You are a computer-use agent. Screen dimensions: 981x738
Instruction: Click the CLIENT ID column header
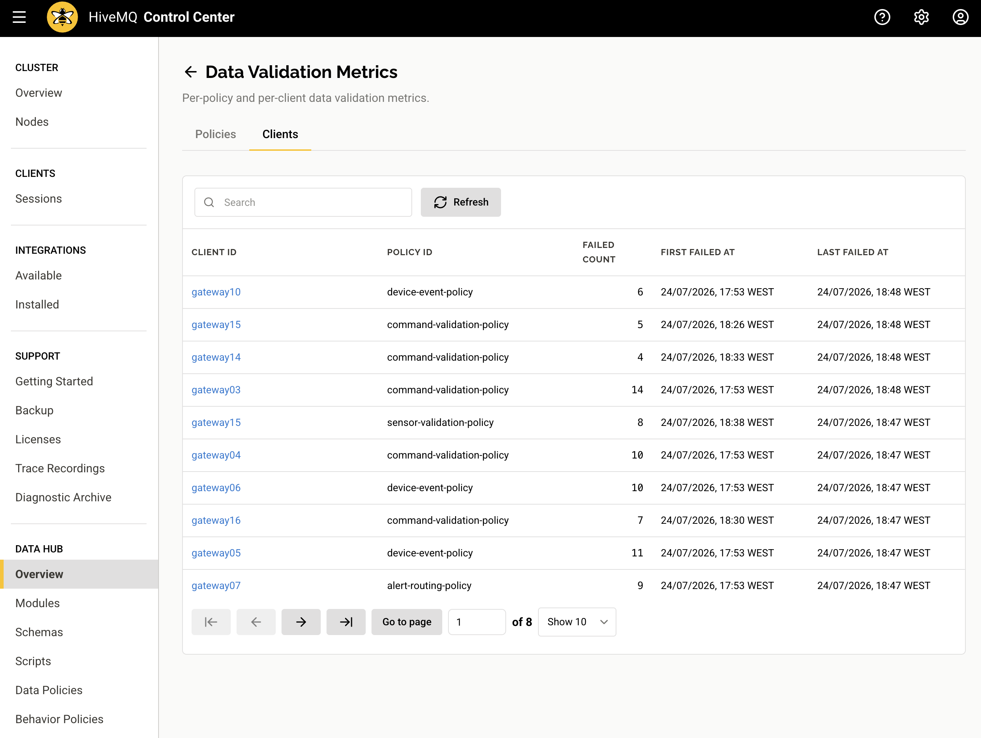click(x=214, y=252)
